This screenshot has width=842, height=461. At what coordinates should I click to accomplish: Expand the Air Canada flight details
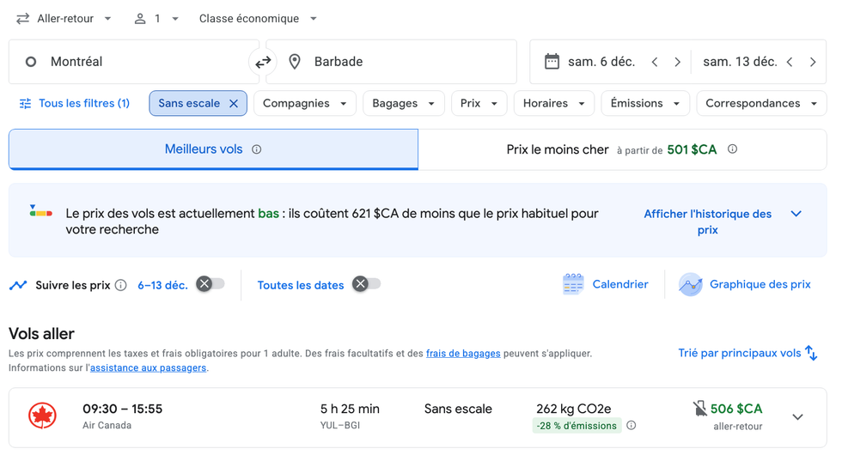coord(797,417)
